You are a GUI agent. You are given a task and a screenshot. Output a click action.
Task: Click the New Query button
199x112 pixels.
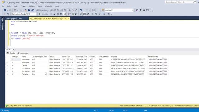pyautogui.click(x=42, y=10)
